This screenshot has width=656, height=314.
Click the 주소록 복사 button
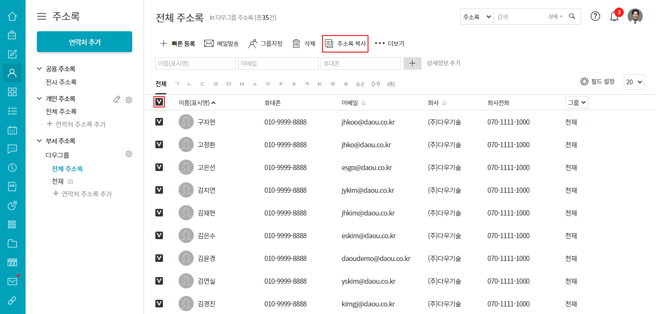coord(345,44)
